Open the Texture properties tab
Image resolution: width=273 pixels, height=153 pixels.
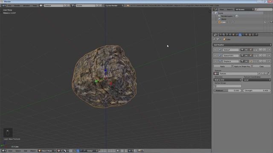250,35
